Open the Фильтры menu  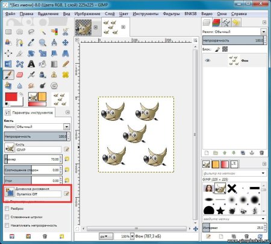(171, 14)
